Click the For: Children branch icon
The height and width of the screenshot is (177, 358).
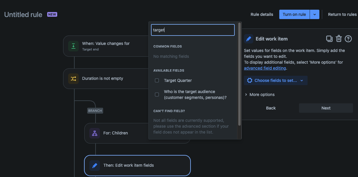(94, 133)
